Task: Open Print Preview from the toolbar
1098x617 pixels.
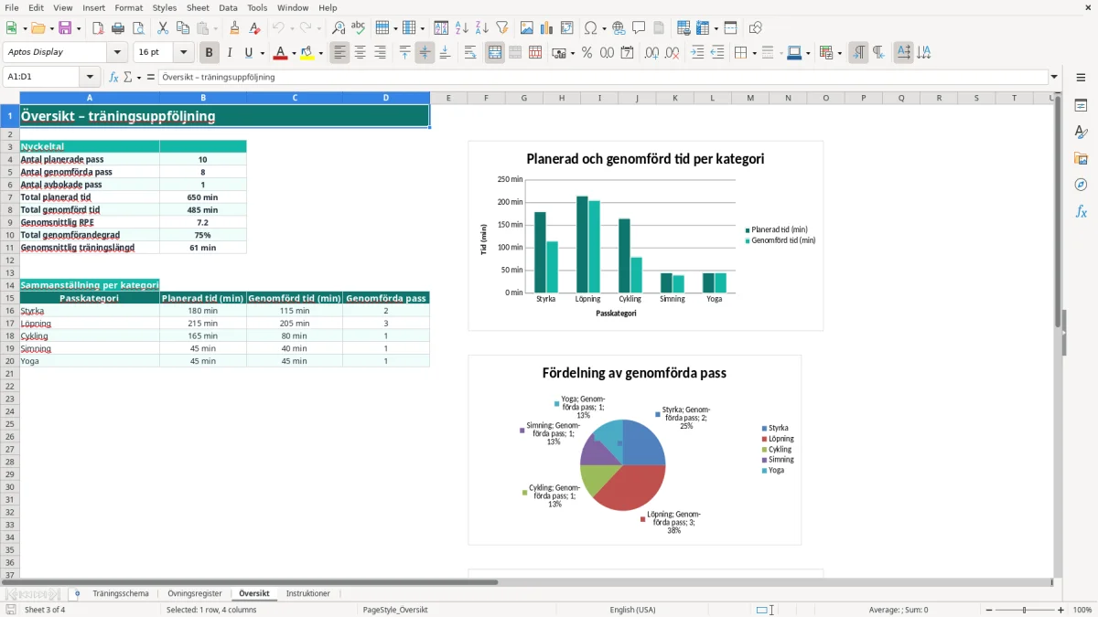Action: tap(138, 28)
